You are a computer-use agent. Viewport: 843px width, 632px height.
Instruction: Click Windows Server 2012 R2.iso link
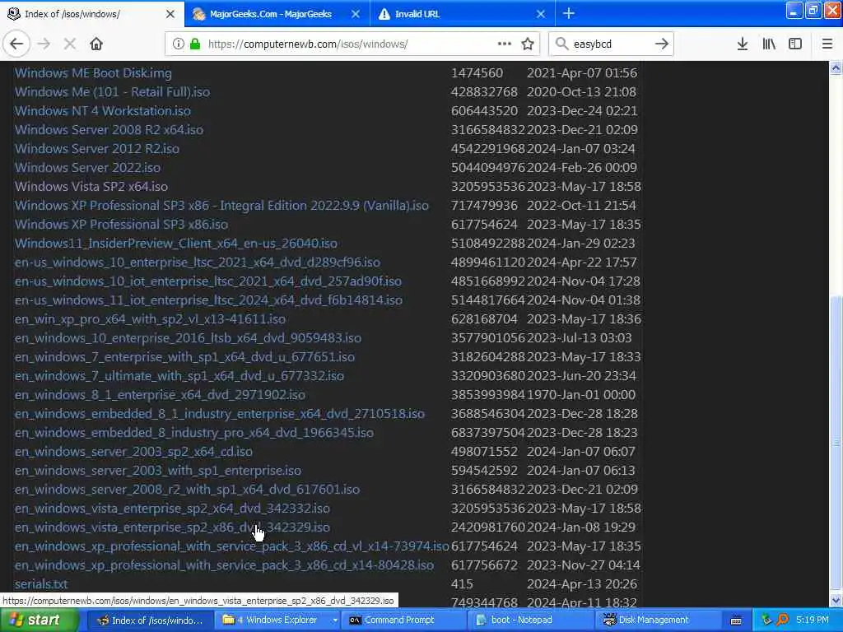(97, 148)
